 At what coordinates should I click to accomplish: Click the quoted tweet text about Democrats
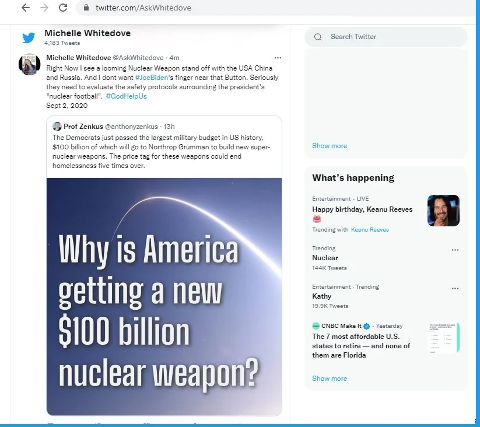pyautogui.click(x=161, y=152)
